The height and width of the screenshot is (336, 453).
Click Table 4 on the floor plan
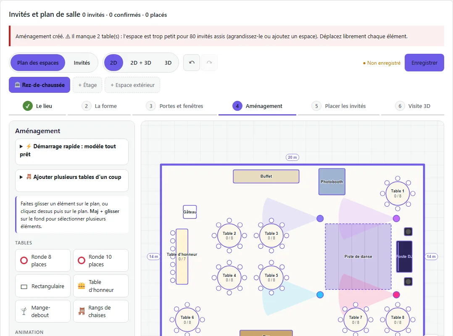229,278
